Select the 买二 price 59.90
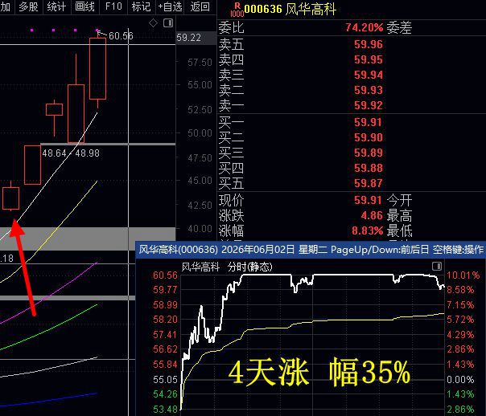Screen dimensions: 486x416 click(369, 137)
